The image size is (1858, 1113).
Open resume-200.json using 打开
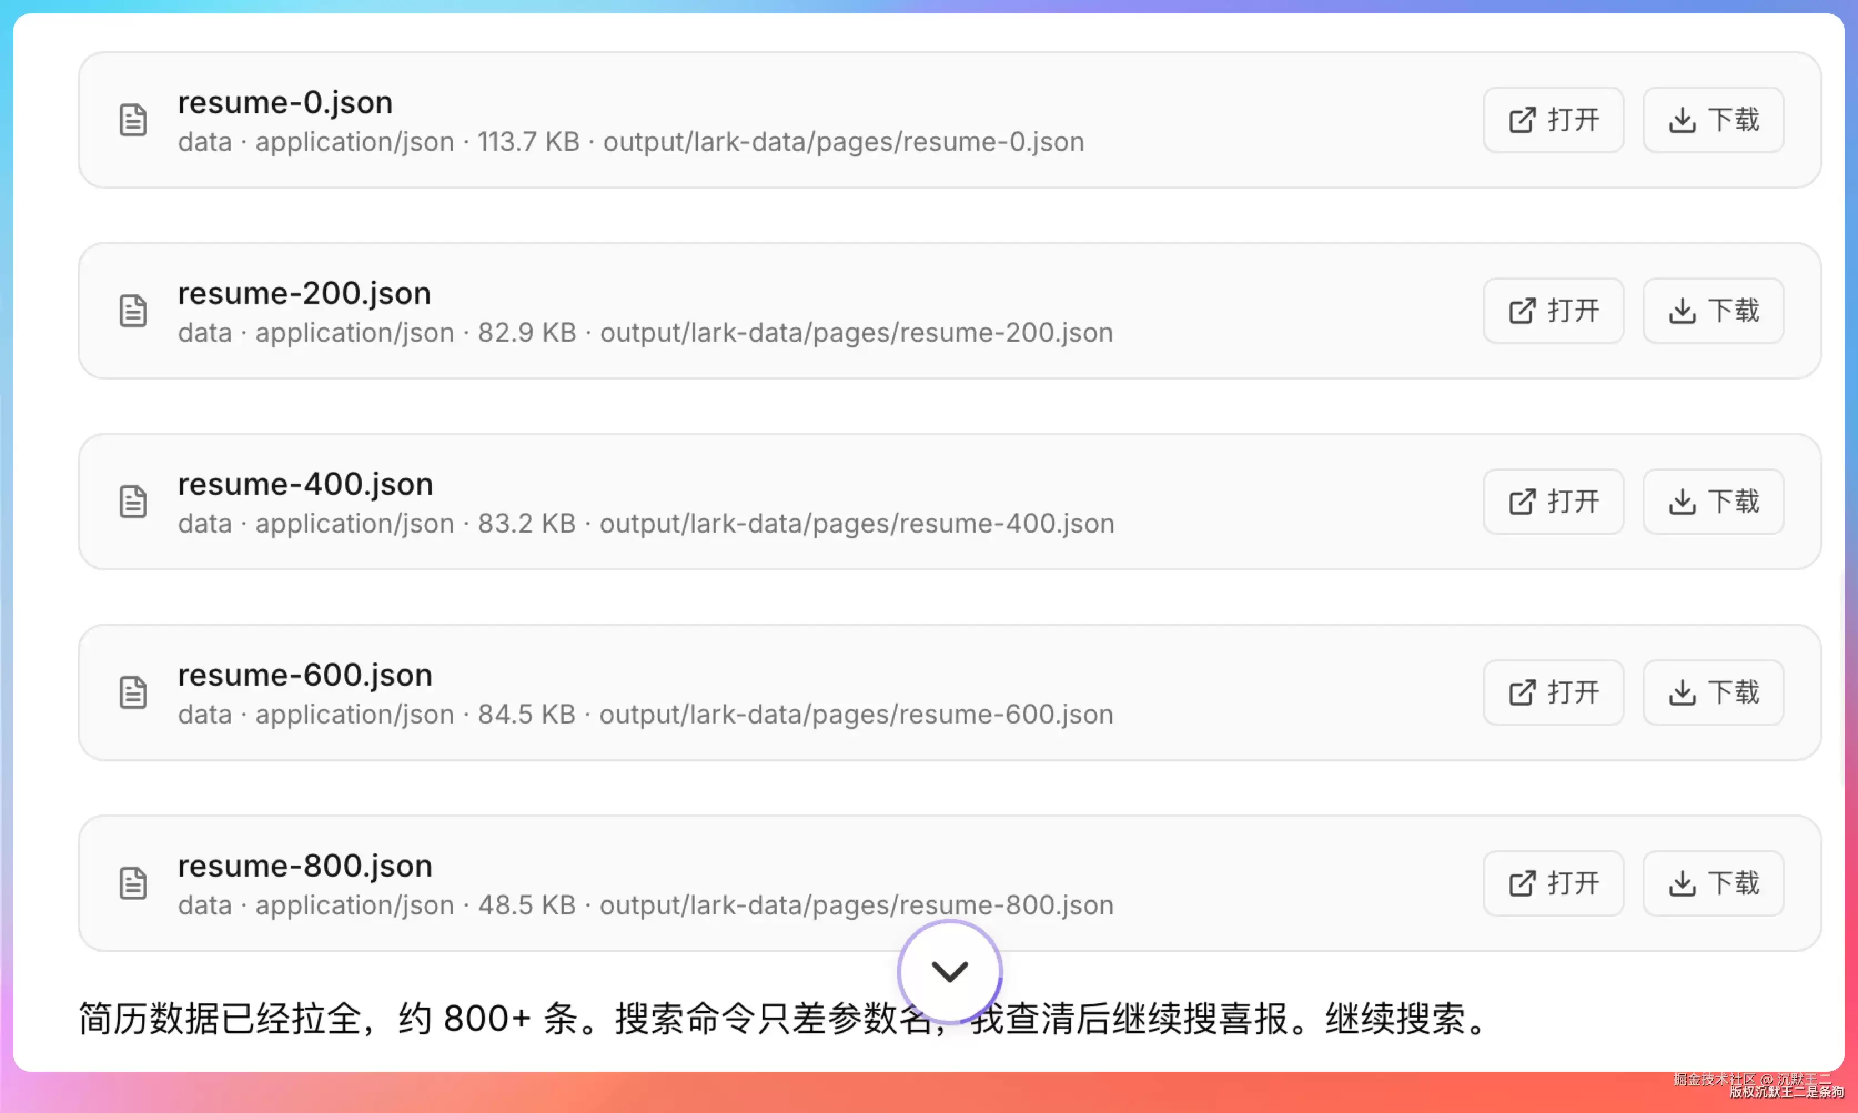(x=1553, y=311)
